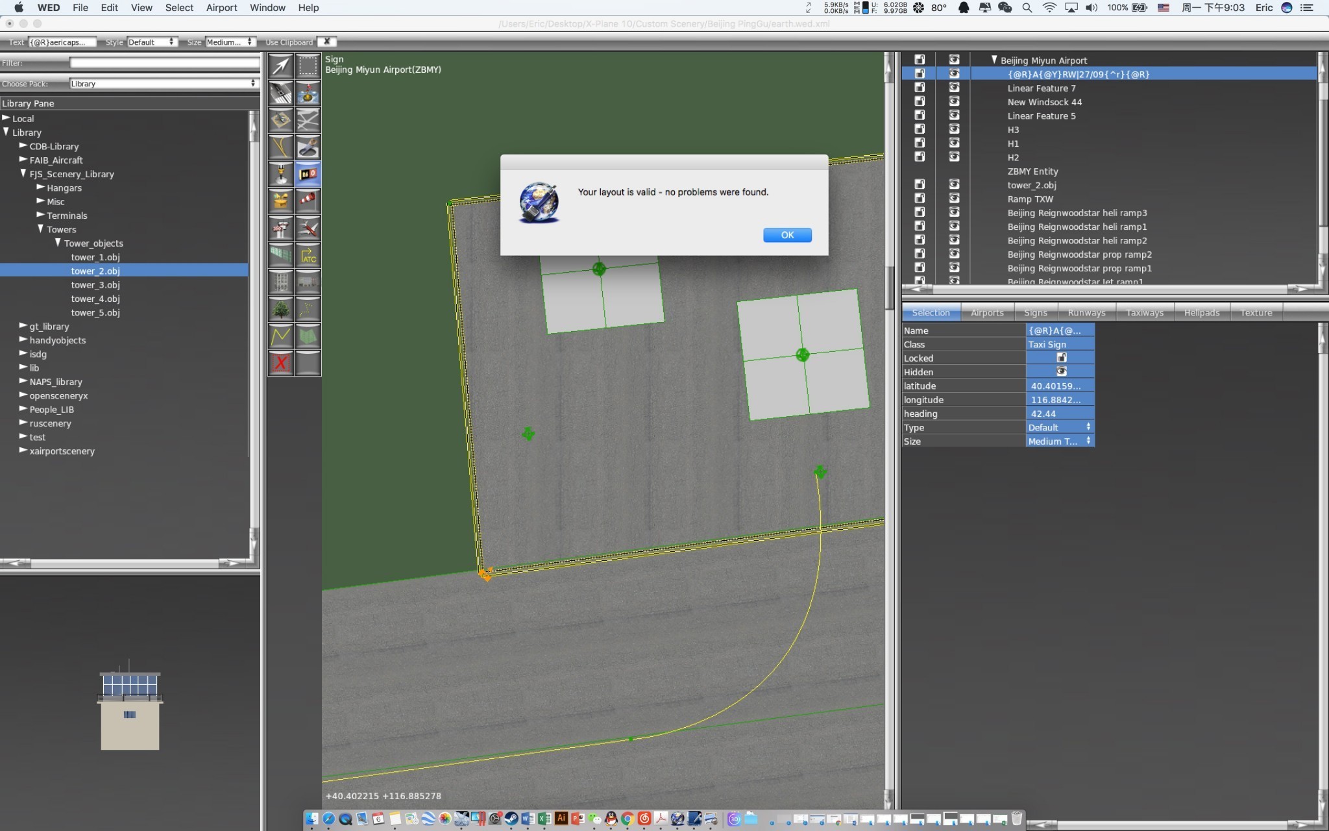Screen dimensions: 1329x831
Task: Open the Airport menu
Action: tap(221, 8)
